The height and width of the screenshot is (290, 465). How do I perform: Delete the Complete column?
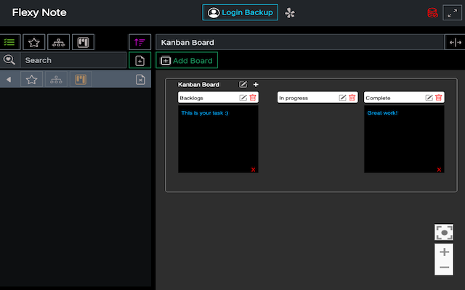439,97
